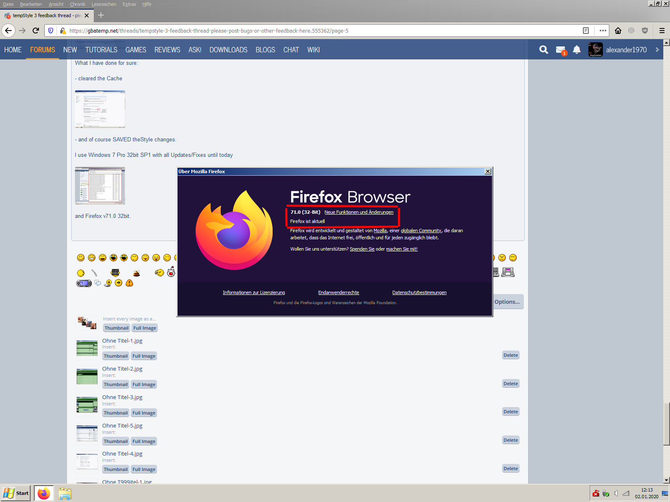Expand the user sidebar chevron beside alexander1970
The height and width of the screenshot is (502, 670).
point(657,50)
